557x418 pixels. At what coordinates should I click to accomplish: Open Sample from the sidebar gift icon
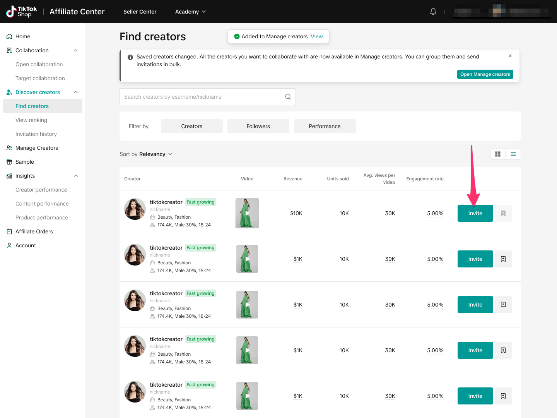9,162
